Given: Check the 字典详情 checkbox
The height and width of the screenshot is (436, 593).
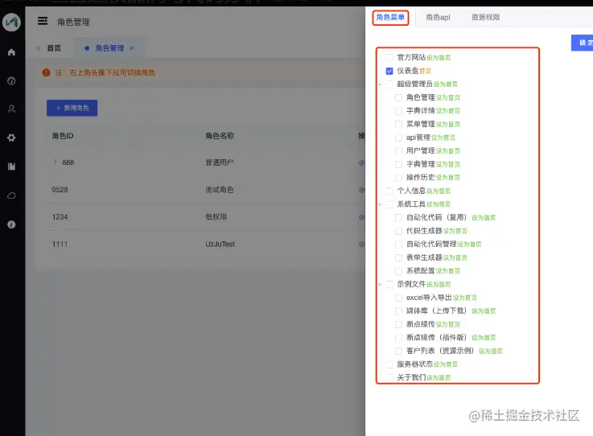Looking at the screenshot, I should [398, 111].
